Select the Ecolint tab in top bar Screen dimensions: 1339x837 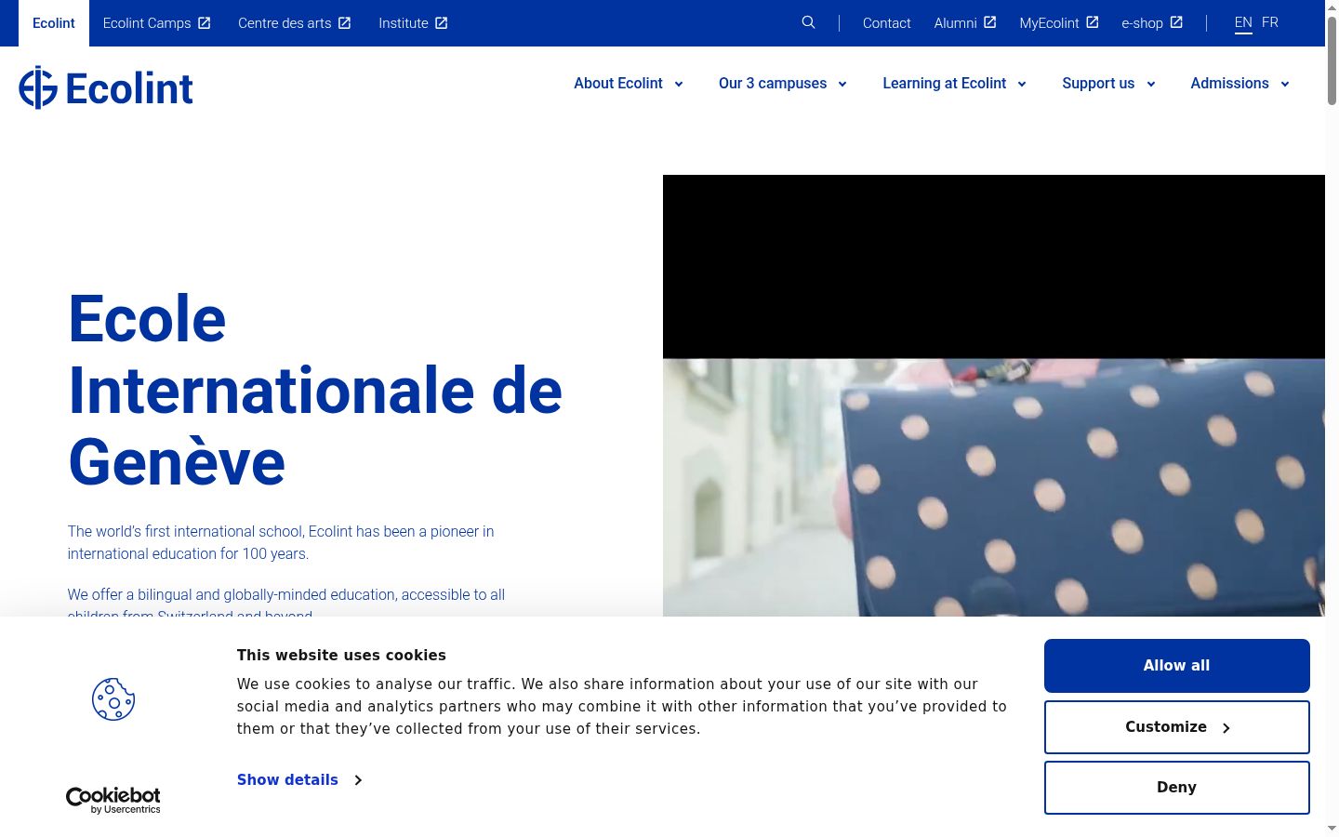point(54,23)
